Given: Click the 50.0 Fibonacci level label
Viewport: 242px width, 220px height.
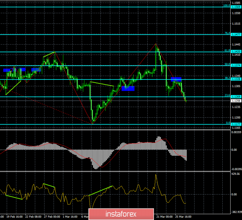Looking at the screenshot, I should tap(226, 64).
